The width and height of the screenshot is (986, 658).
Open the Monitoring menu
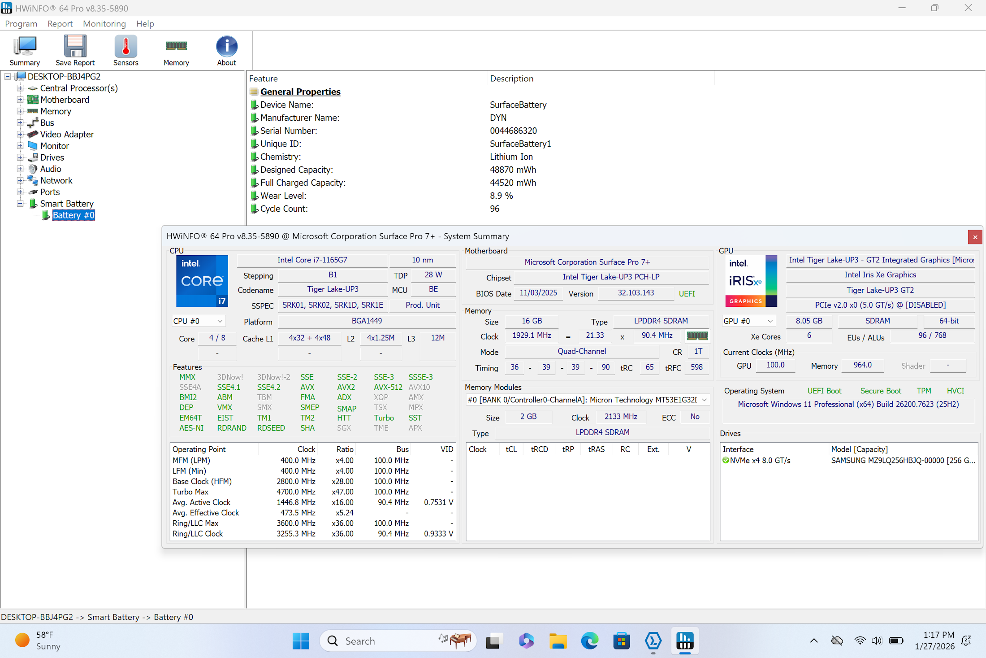[104, 24]
